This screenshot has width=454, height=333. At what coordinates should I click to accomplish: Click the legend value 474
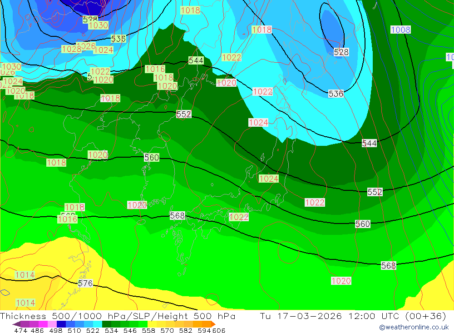click(20, 331)
